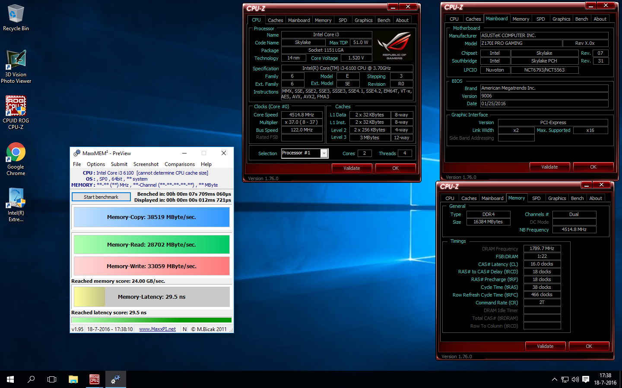Activate MaxxMEM gear icon on taskbar
Viewport: 622px width, 388px height.
115,379
